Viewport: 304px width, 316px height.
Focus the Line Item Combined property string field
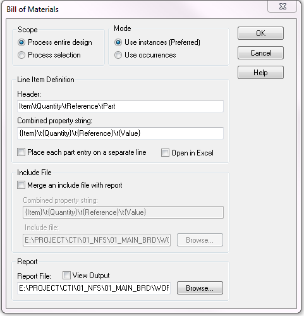point(120,133)
